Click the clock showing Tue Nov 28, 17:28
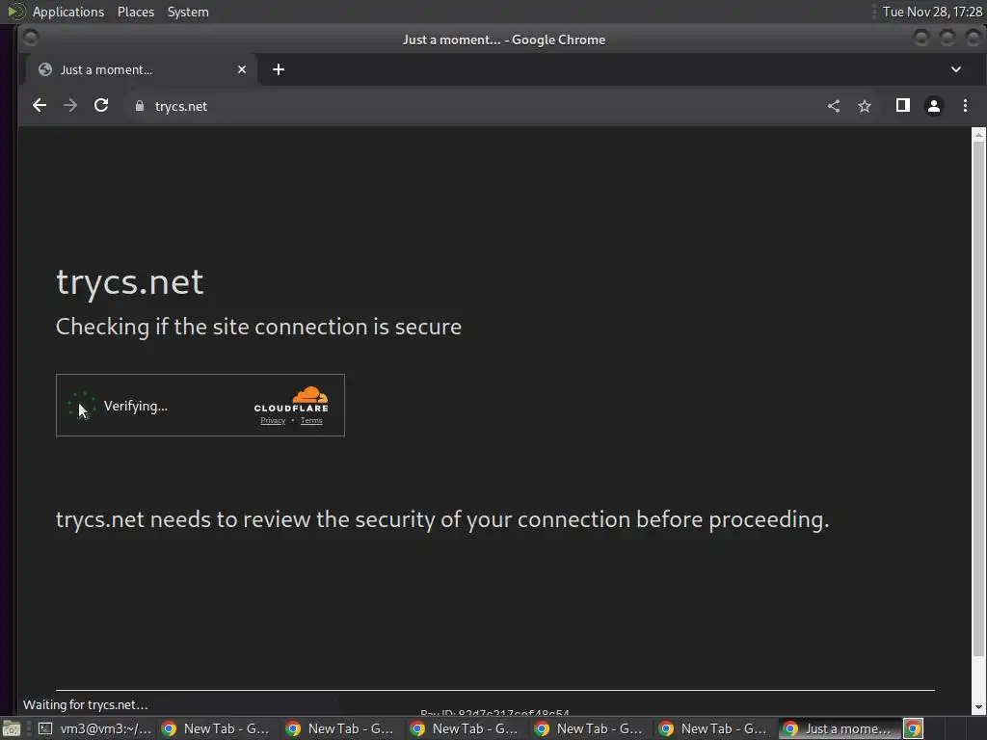The image size is (987, 740). point(932,12)
